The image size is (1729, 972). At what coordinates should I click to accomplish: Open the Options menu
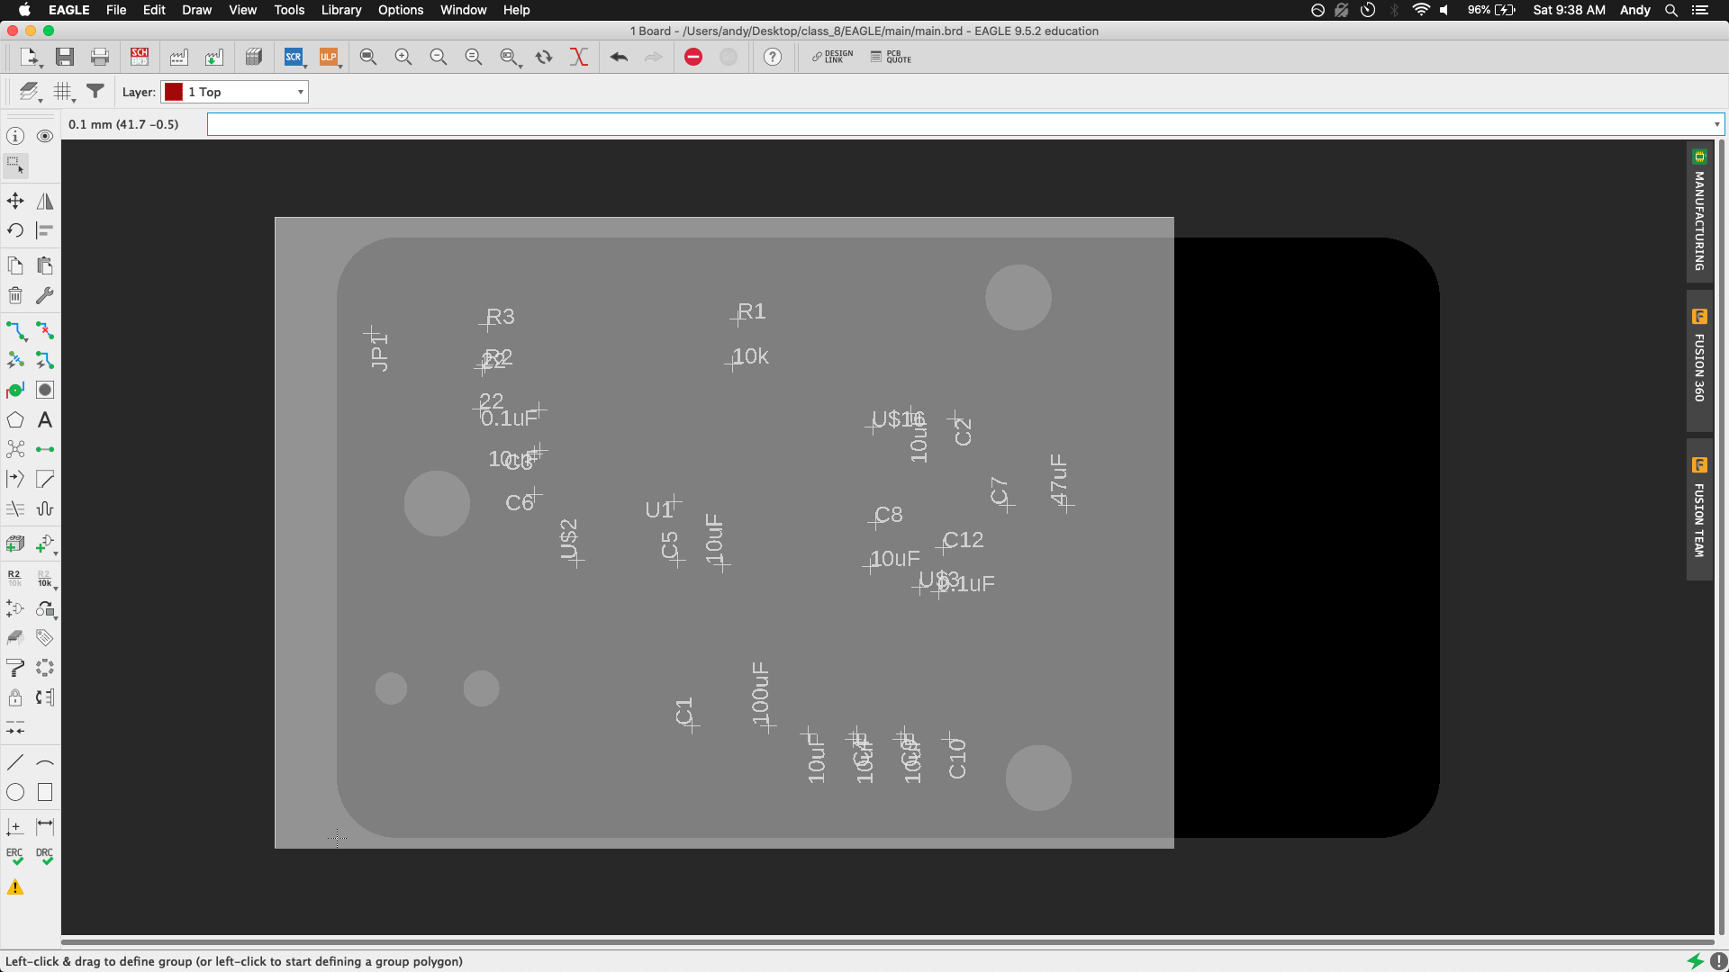tap(401, 10)
